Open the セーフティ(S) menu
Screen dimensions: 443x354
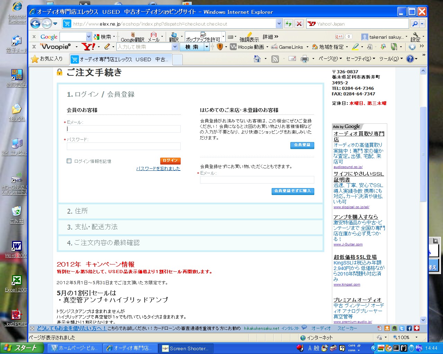pos(361,59)
